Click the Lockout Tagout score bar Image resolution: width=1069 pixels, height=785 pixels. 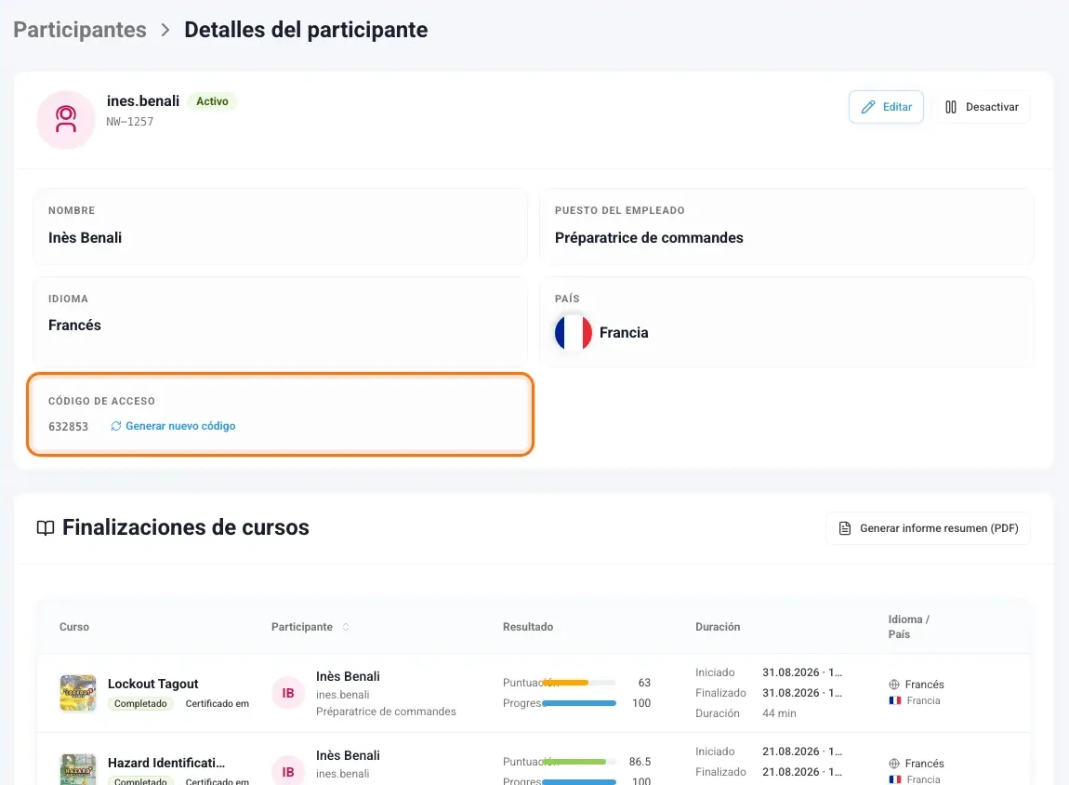[579, 683]
